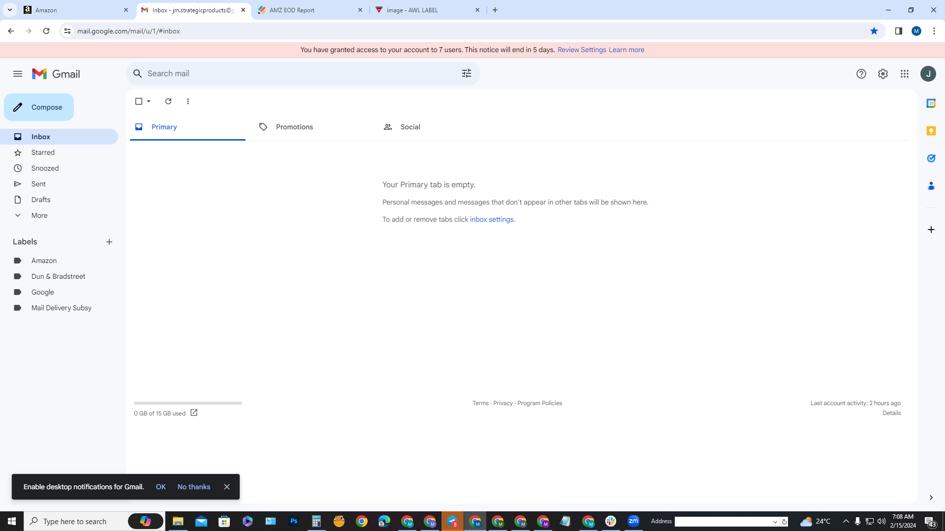The width and height of the screenshot is (945, 531).
Task: Create a new label with plus
Action: pos(109,242)
